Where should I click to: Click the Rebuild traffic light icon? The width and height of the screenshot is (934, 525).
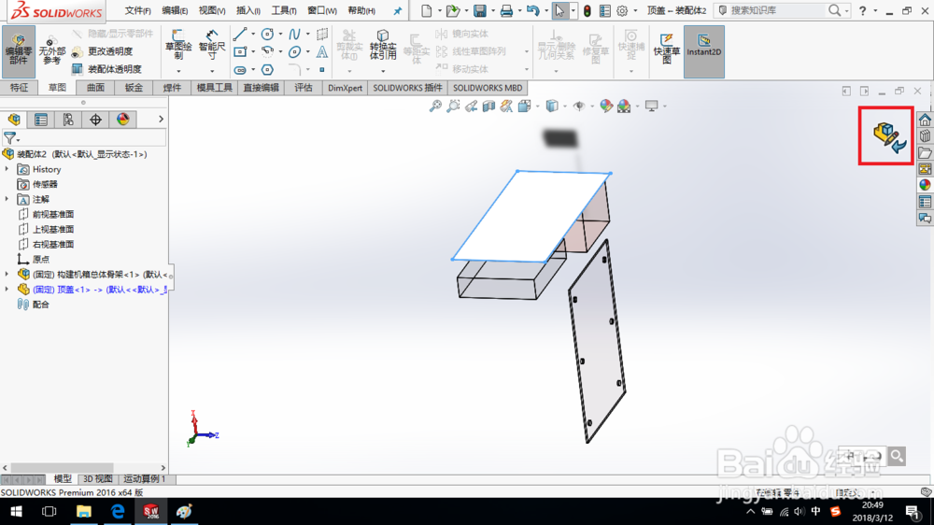tap(587, 10)
